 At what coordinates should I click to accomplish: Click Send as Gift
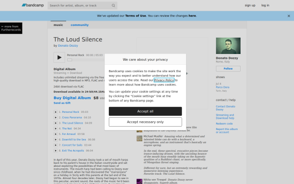point(62,103)
